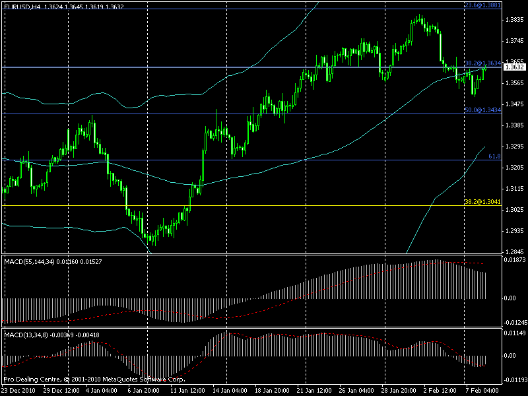Image resolution: width=528 pixels, height=396 pixels.
Task: Click the 0.00 level in MACD(55,144,34) scale
Action: coord(510,298)
